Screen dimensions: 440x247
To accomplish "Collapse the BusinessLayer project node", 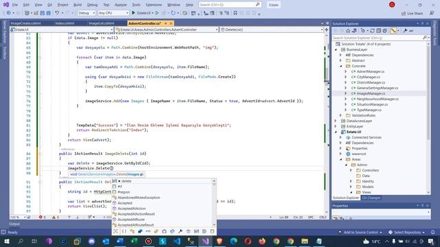I will (336, 49).
